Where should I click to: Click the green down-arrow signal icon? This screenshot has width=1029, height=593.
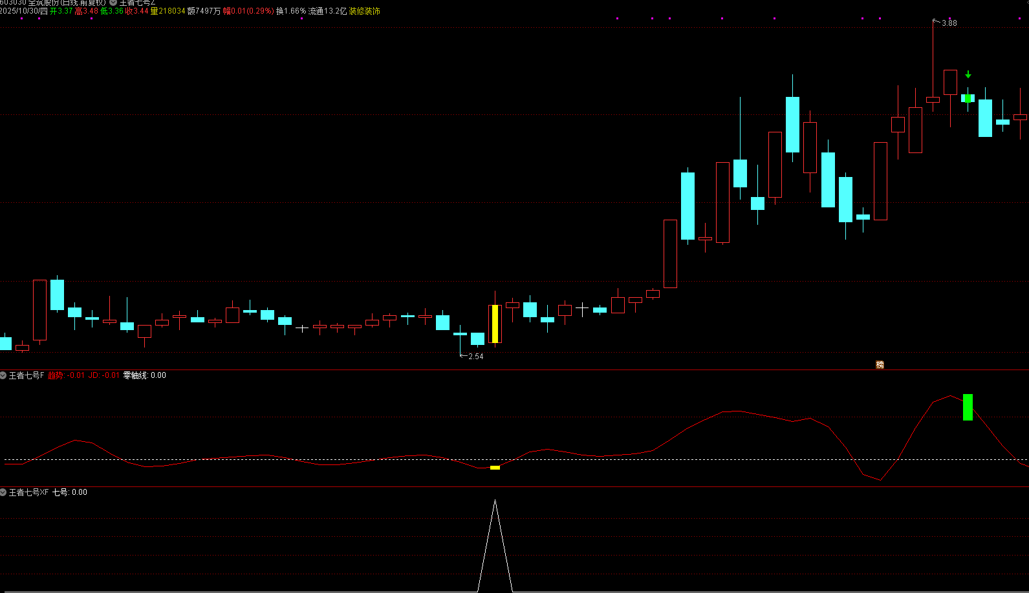click(968, 75)
